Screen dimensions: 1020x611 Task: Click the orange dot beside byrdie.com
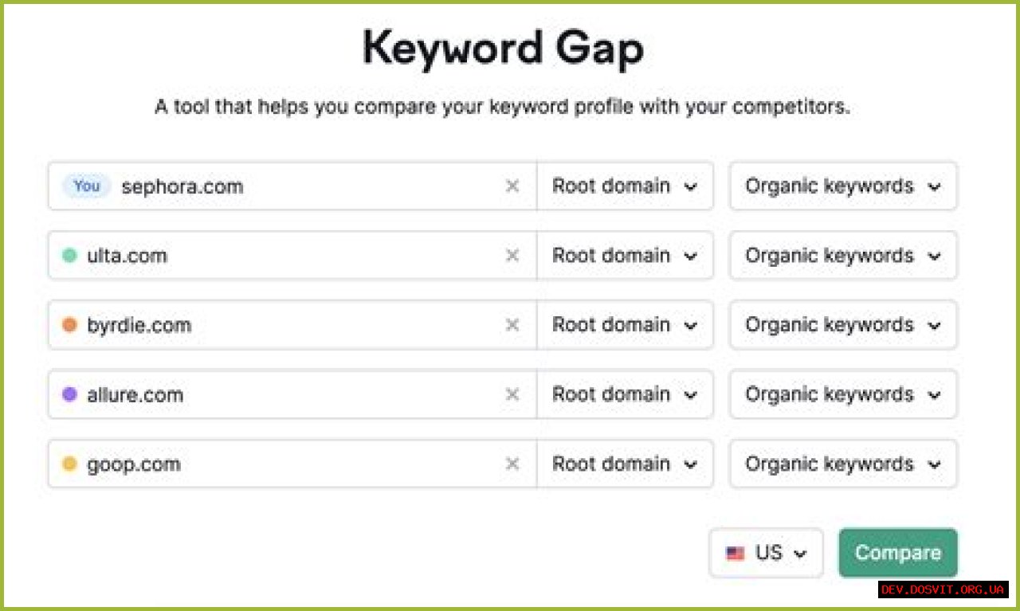69,325
